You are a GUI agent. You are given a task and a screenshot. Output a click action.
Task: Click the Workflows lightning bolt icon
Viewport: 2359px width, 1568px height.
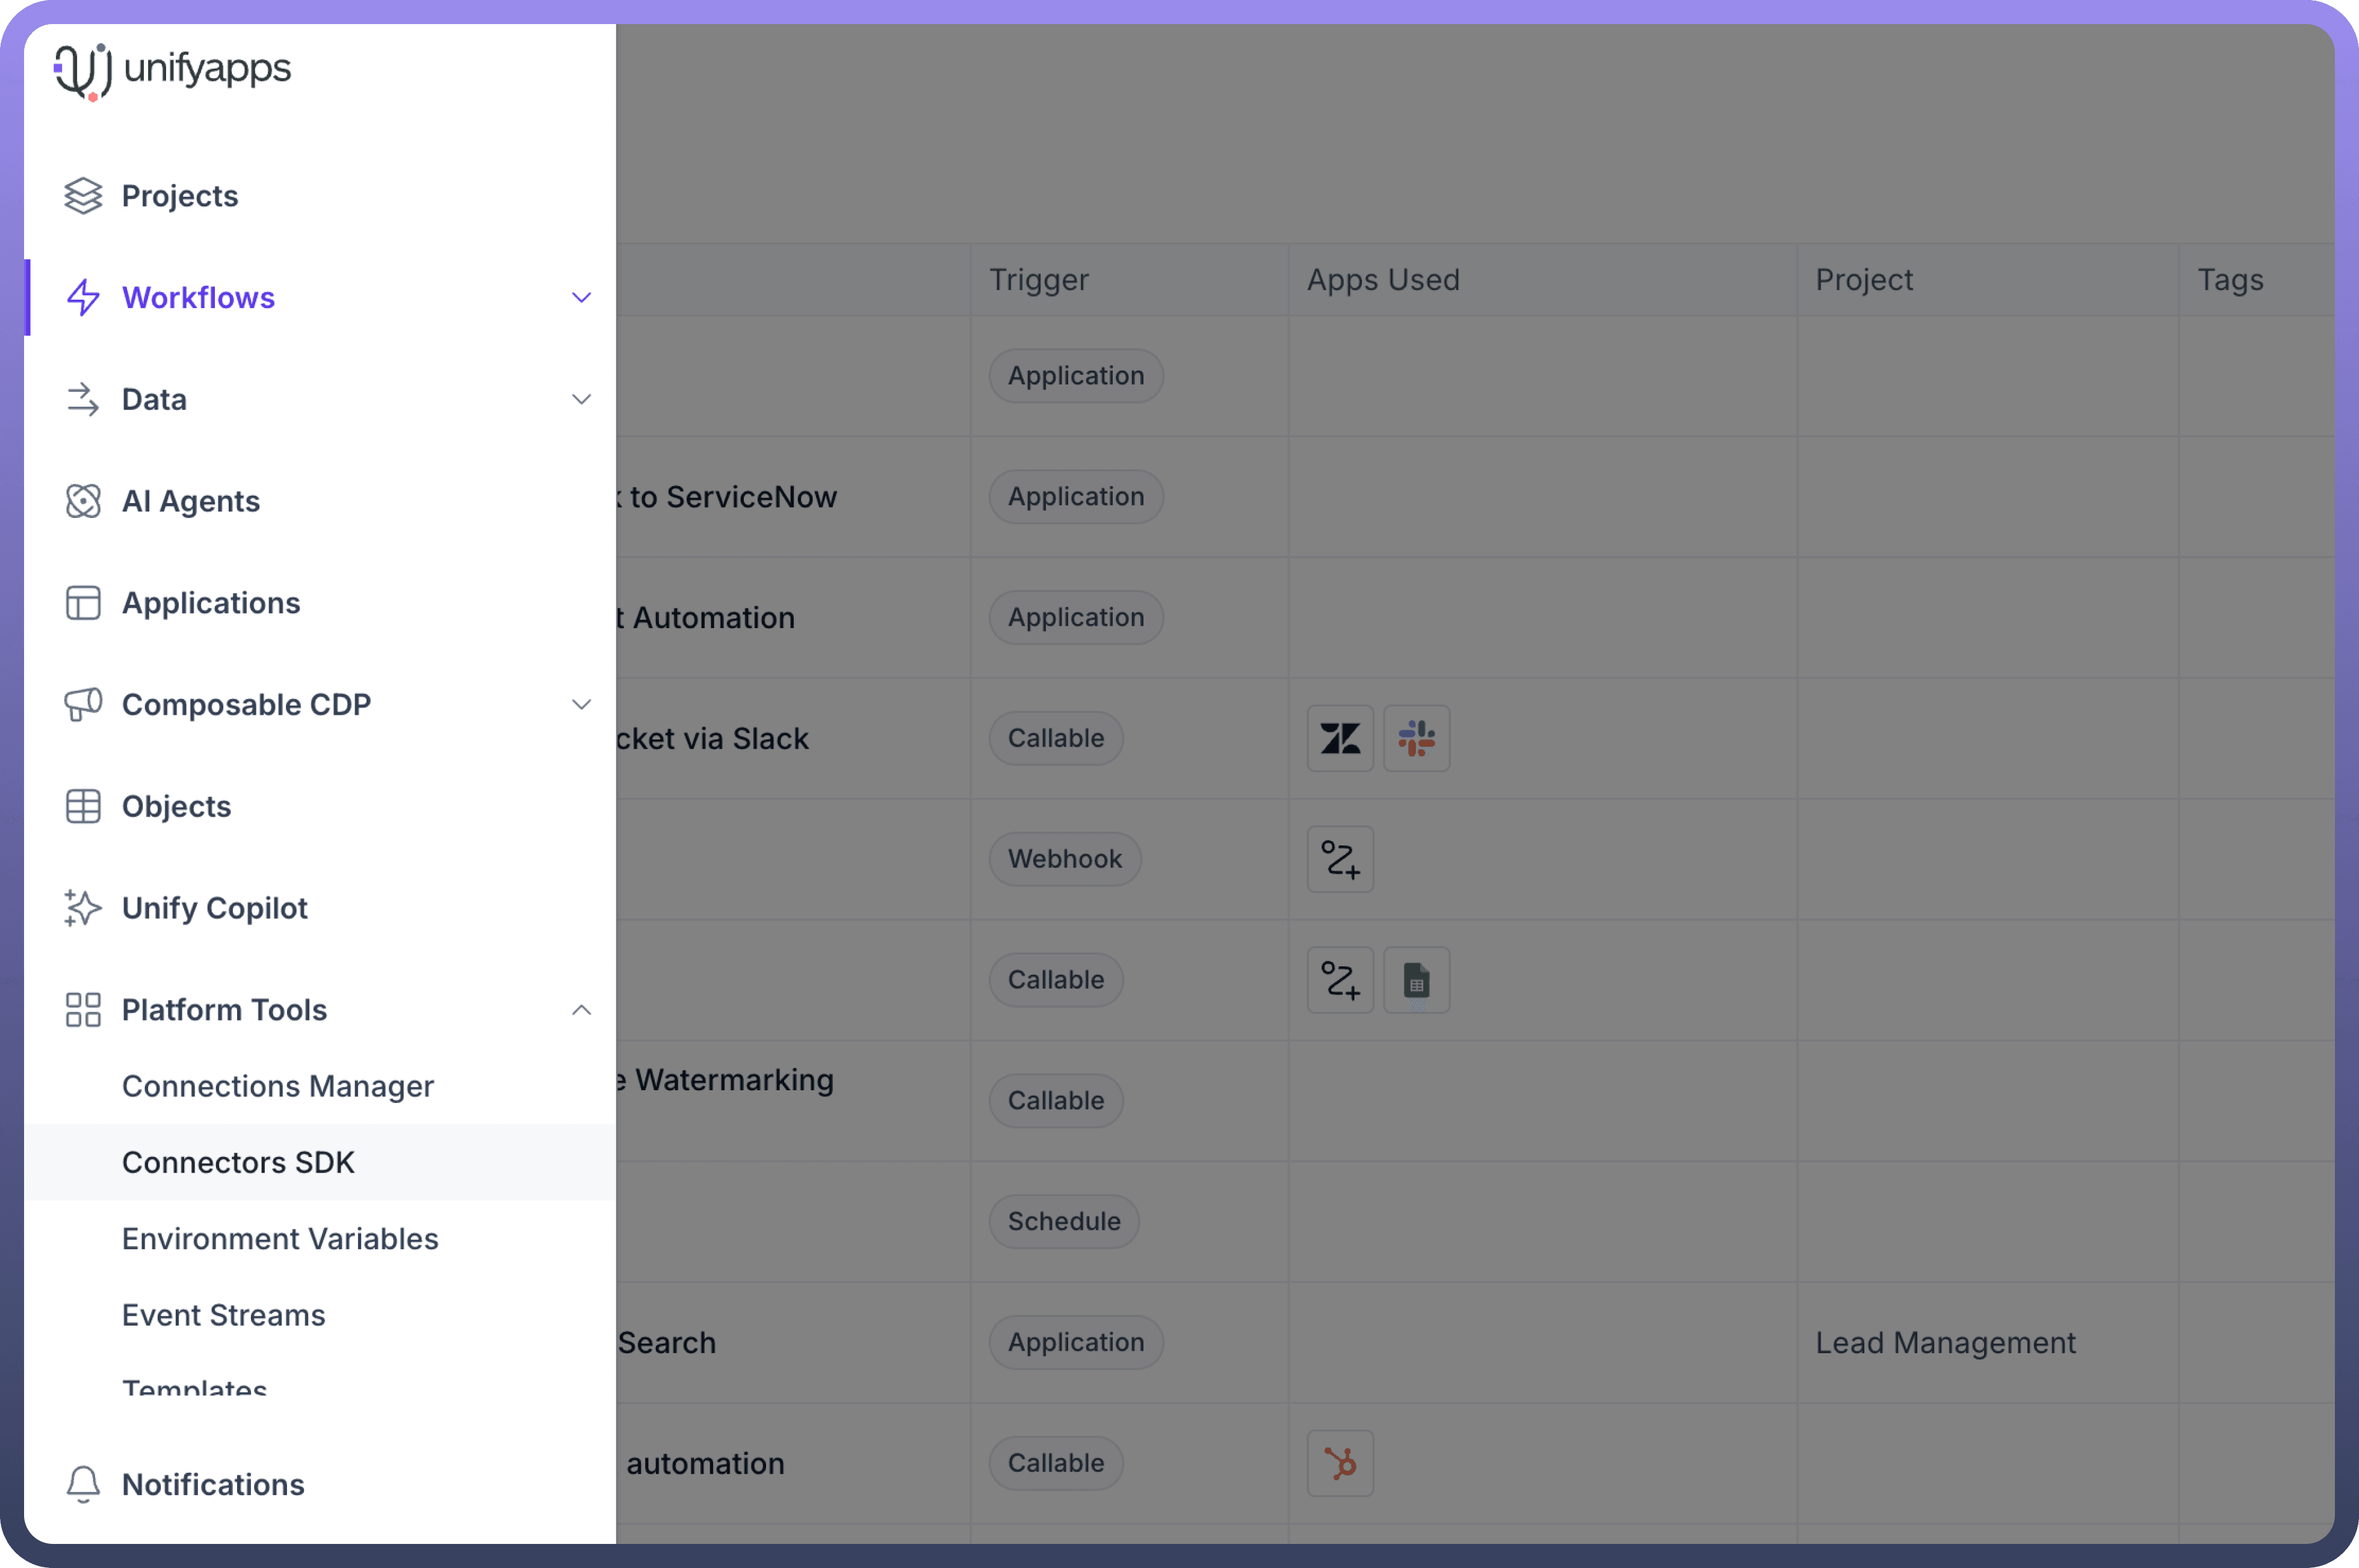click(83, 298)
